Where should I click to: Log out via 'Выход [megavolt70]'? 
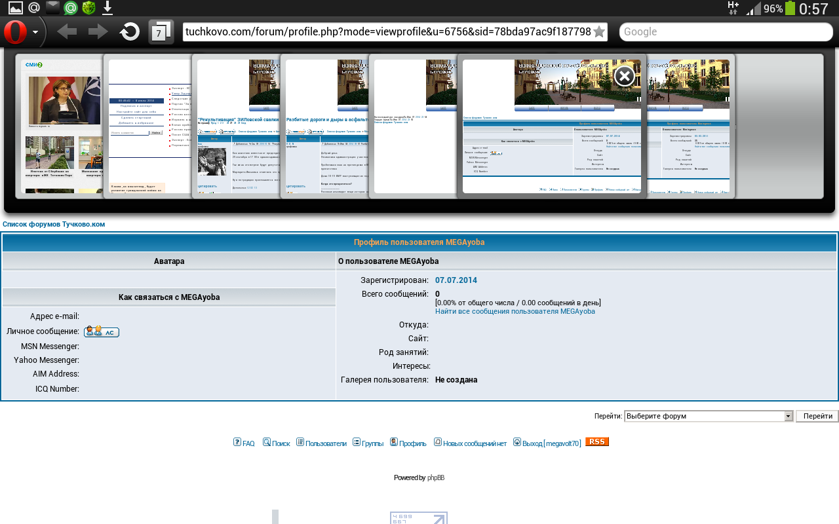(x=547, y=443)
